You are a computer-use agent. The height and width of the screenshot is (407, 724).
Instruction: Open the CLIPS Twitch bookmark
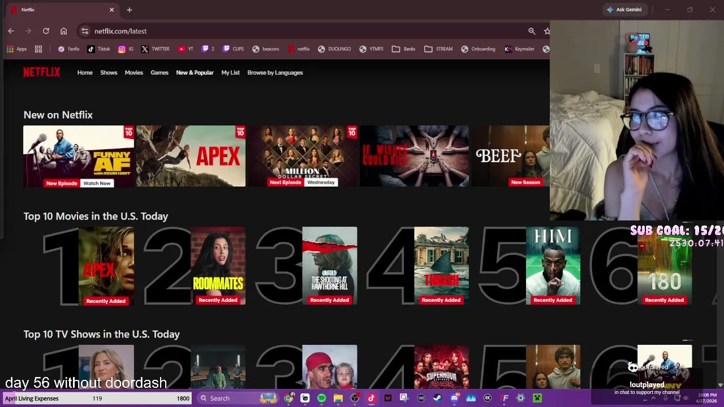coord(233,49)
